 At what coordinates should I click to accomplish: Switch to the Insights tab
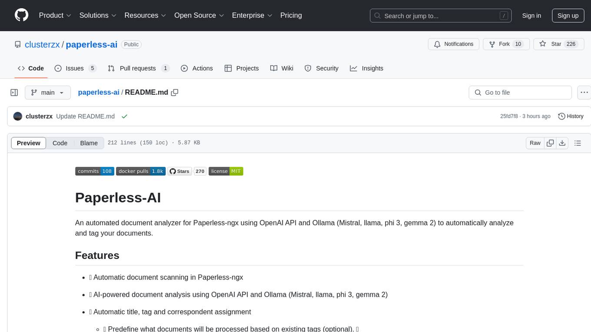pyautogui.click(x=367, y=68)
